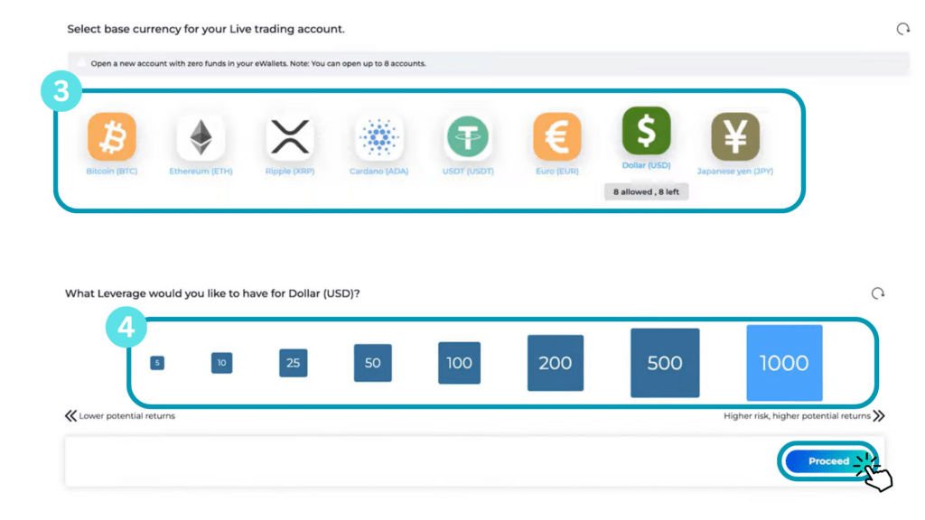Choose the USDT Tether currency icon

click(468, 137)
